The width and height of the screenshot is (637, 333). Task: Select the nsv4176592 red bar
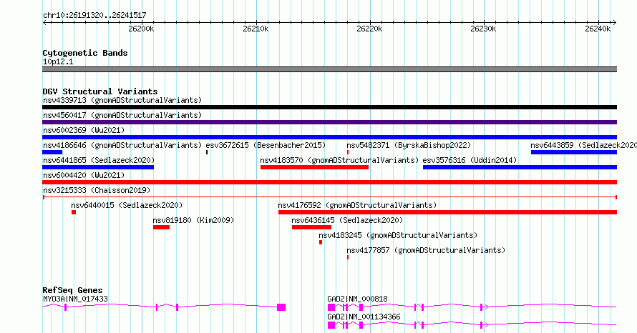click(x=447, y=212)
